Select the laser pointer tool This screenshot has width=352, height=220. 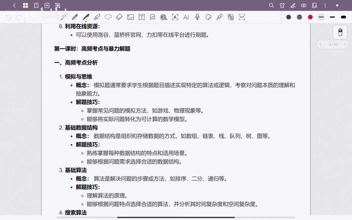(x=219, y=17)
